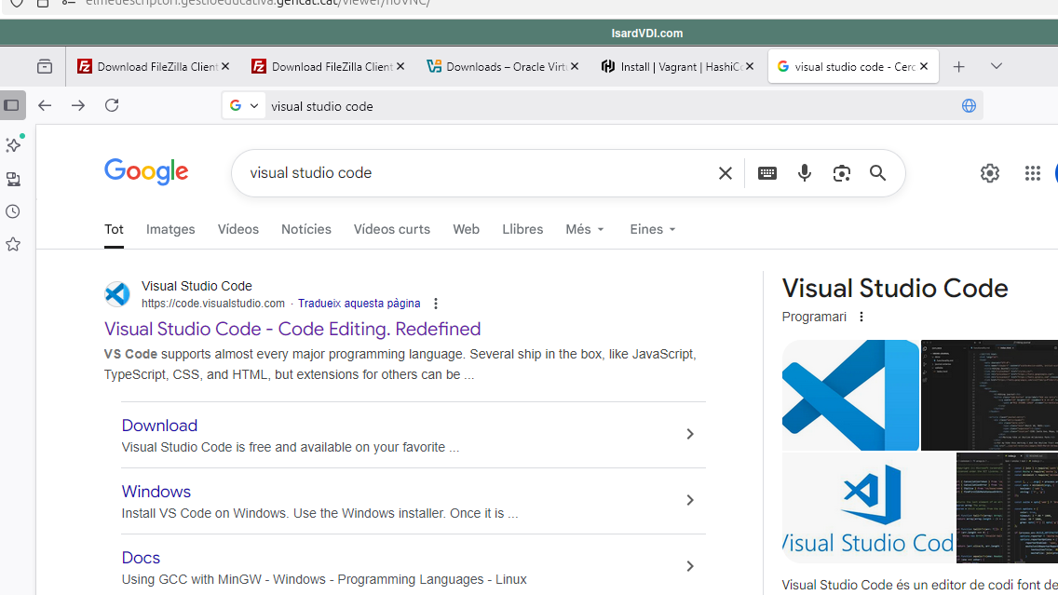Open search engine selector dropdown in address bar
This screenshot has width=1058, height=595.
click(x=244, y=105)
